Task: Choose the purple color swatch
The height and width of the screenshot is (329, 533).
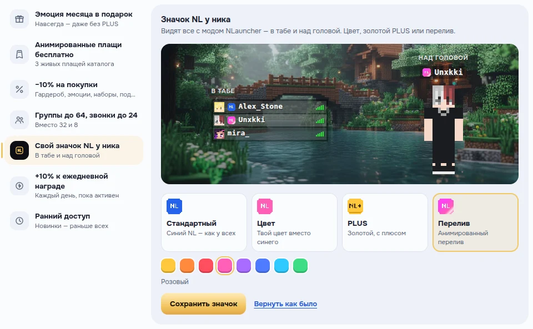Action: point(244,266)
